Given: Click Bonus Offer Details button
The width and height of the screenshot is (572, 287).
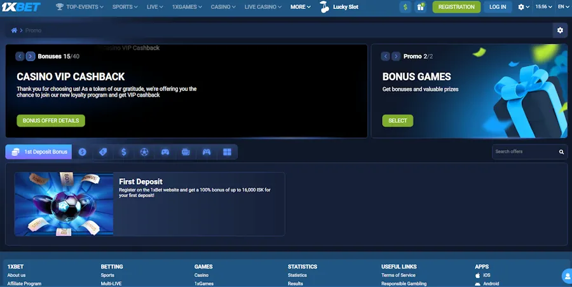Looking at the screenshot, I should click(51, 120).
